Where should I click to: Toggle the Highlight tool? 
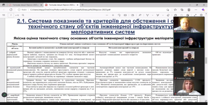click(x=158, y=15)
